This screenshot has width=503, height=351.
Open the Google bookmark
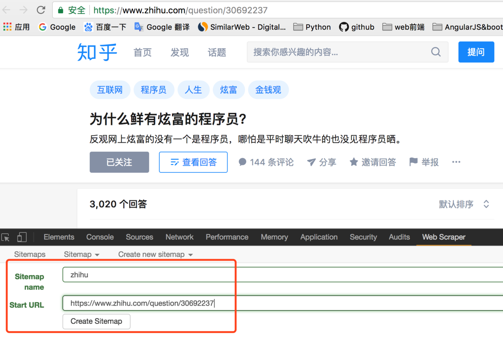(x=57, y=27)
